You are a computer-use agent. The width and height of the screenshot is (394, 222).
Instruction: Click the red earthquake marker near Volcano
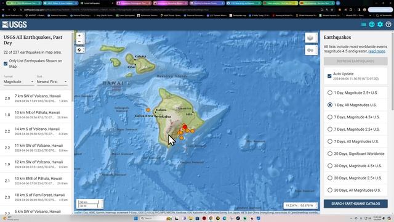click(185, 126)
